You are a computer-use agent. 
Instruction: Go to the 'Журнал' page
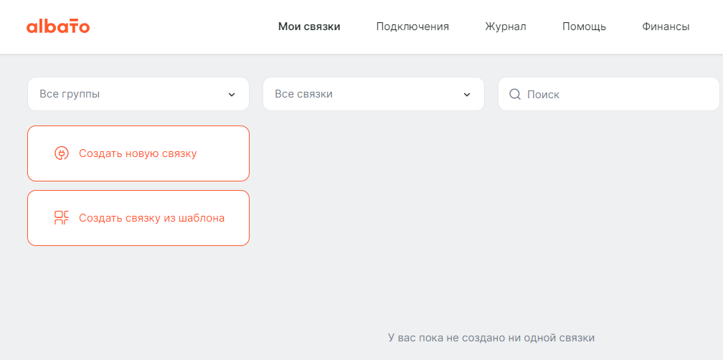pyautogui.click(x=506, y=27)
